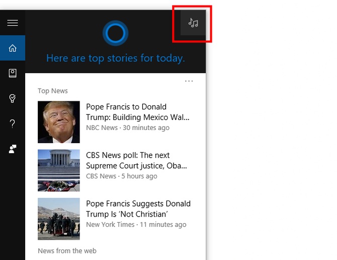Image resolution: width=337 pixels, height=260 pixels.
Task: Open Help using the question mark icon
Action: [13, 124]
